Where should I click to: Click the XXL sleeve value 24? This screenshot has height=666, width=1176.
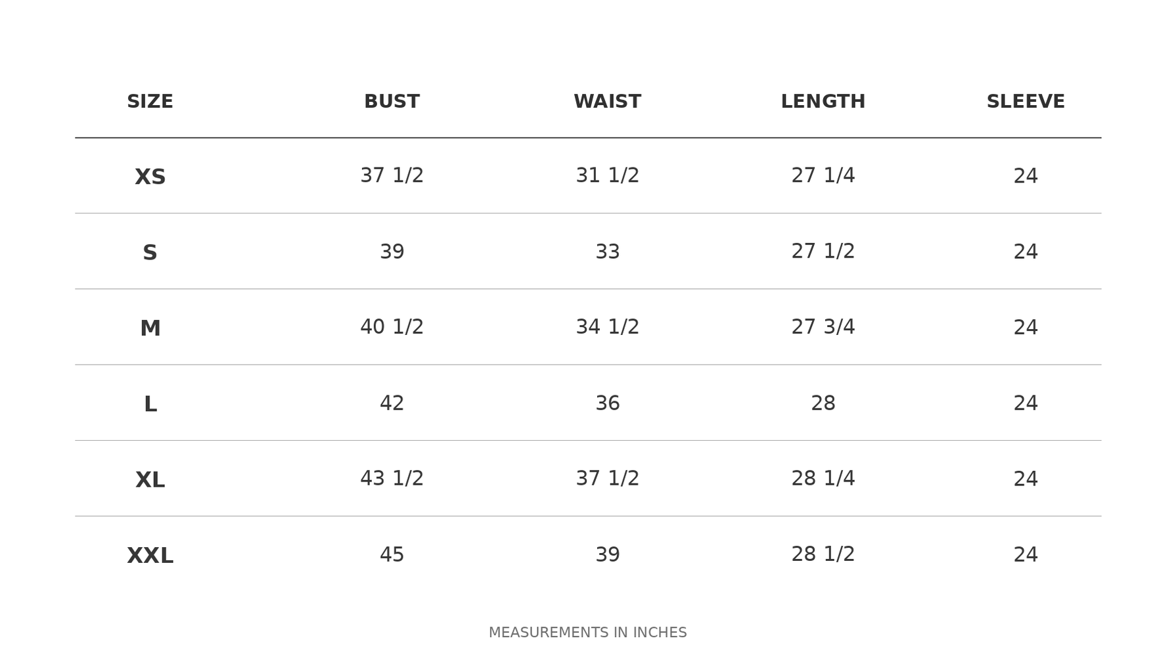1026,555
